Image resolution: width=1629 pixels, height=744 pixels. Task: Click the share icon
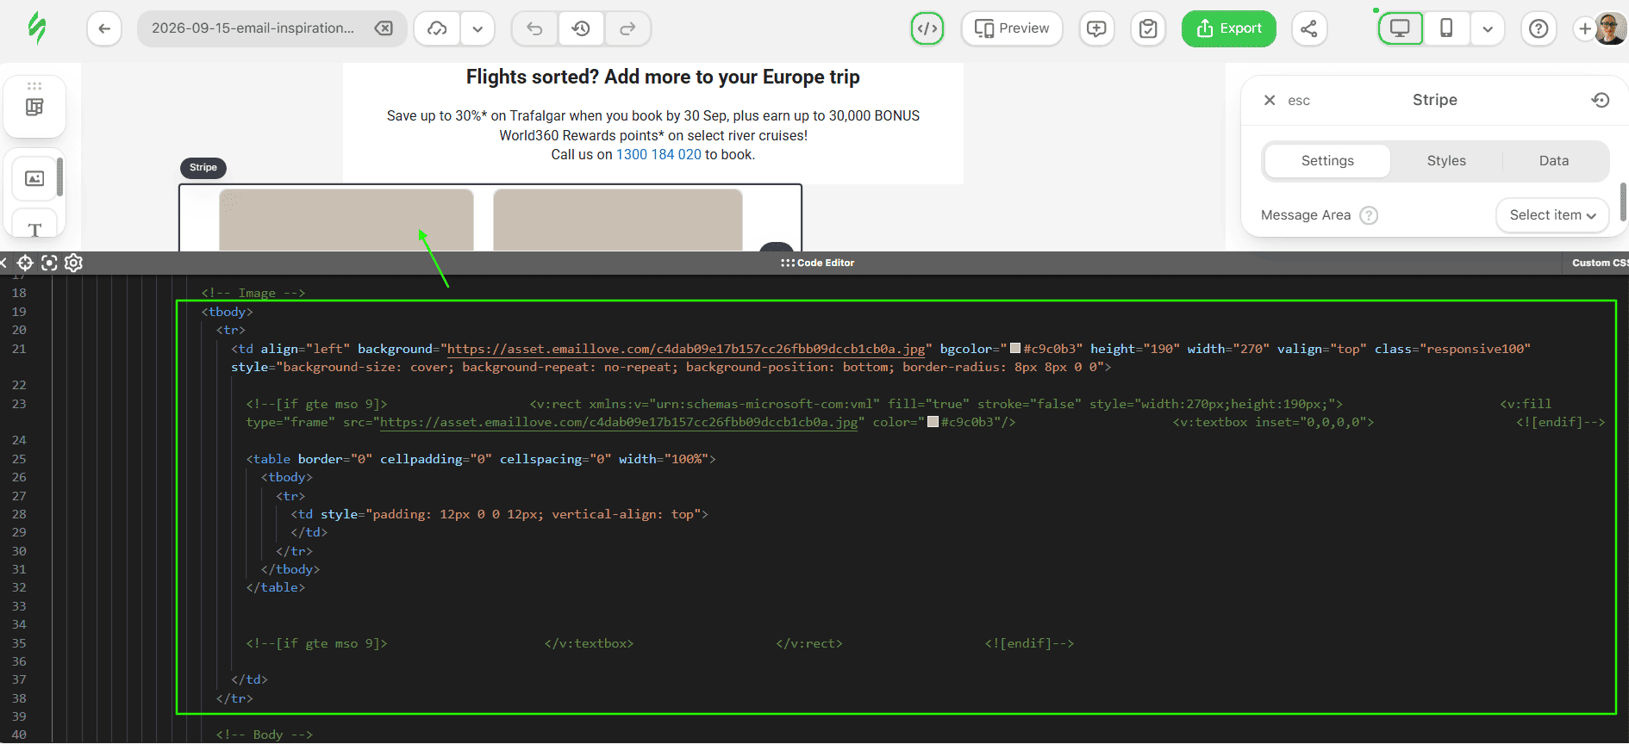(1309, 28)
